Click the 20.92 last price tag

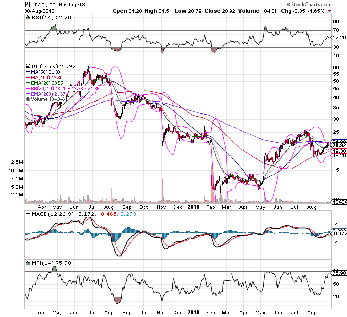[x=339, y=145]
